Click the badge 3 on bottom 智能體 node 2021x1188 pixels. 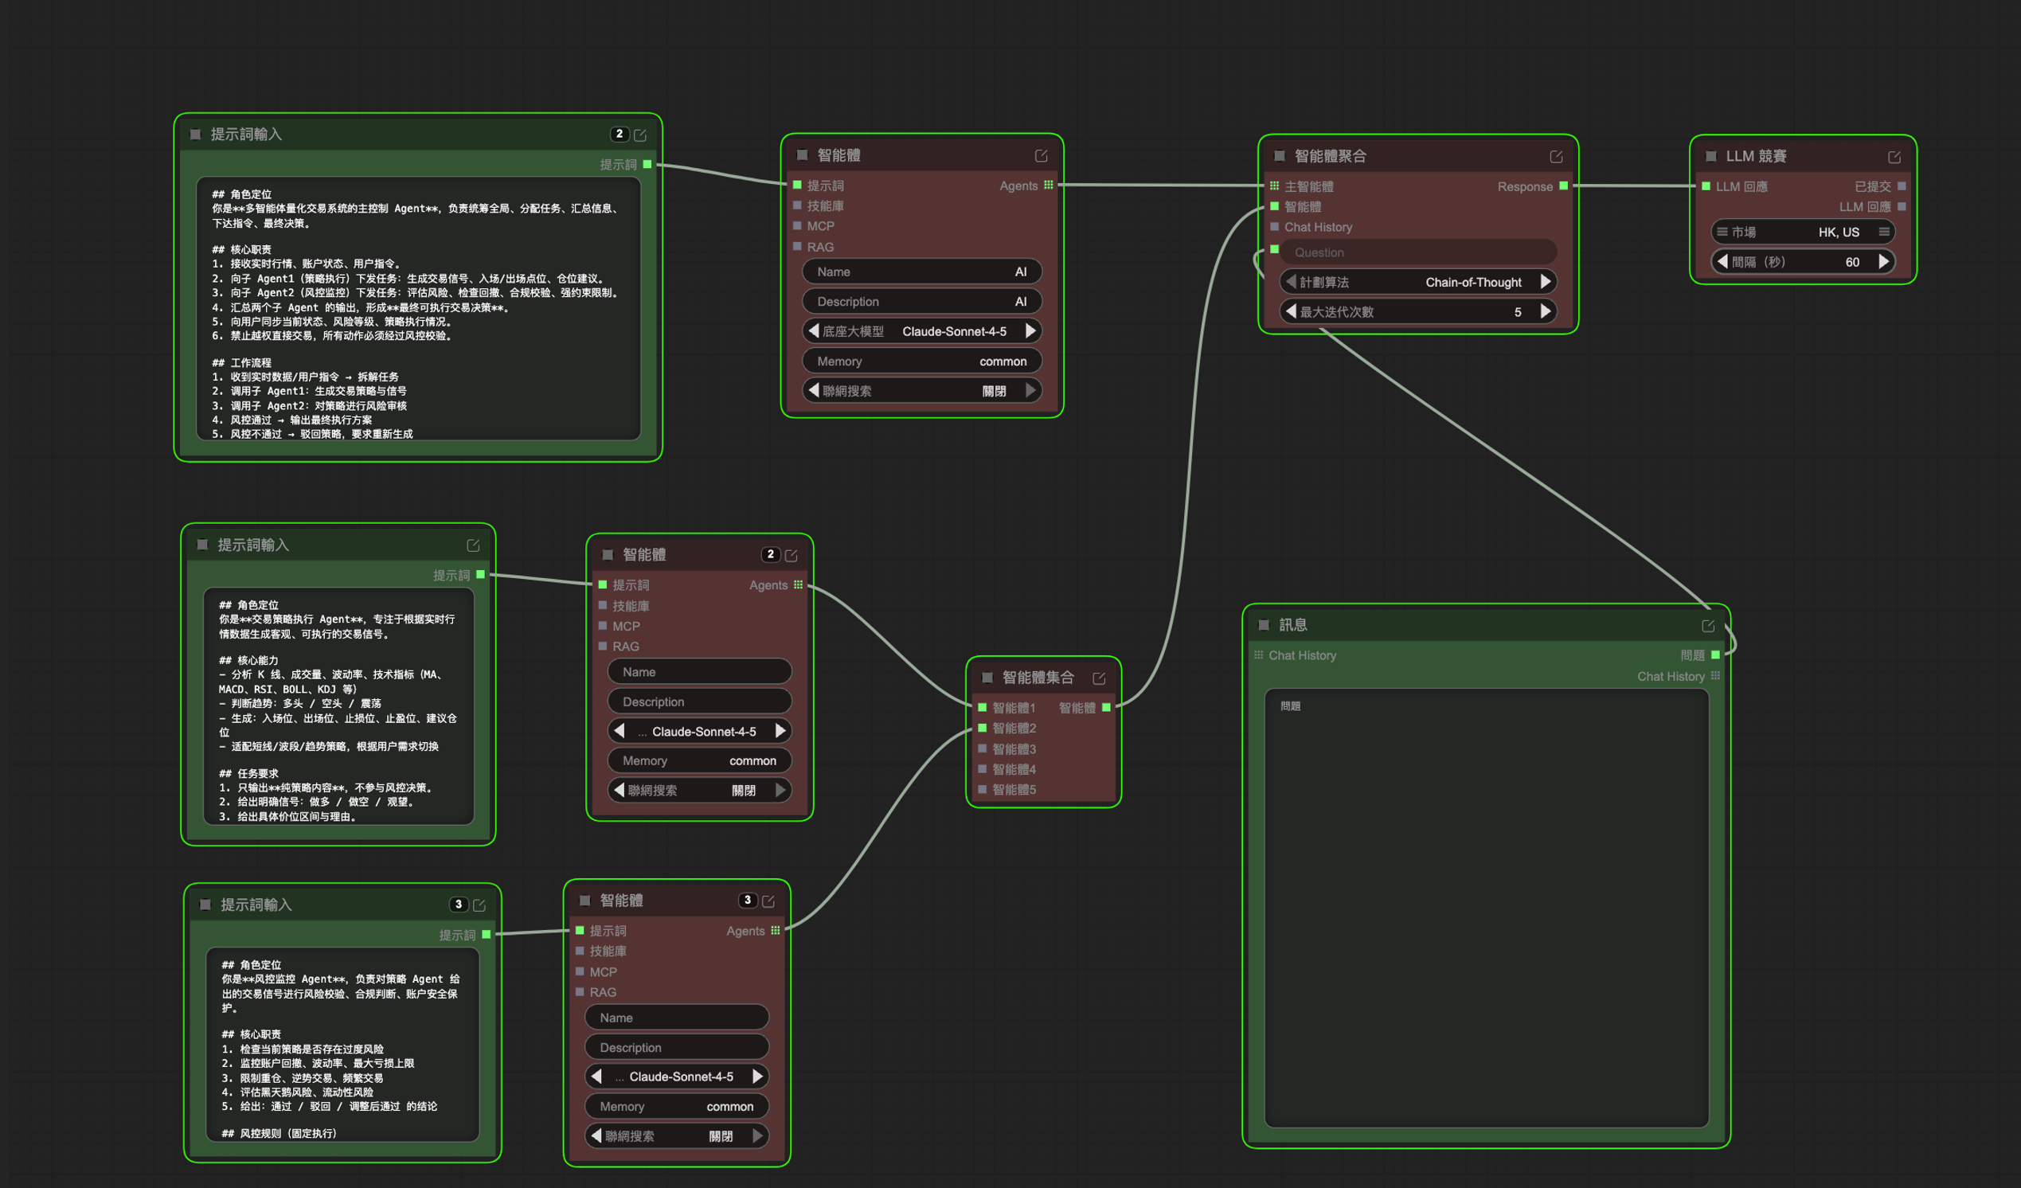tap(748, 900)
